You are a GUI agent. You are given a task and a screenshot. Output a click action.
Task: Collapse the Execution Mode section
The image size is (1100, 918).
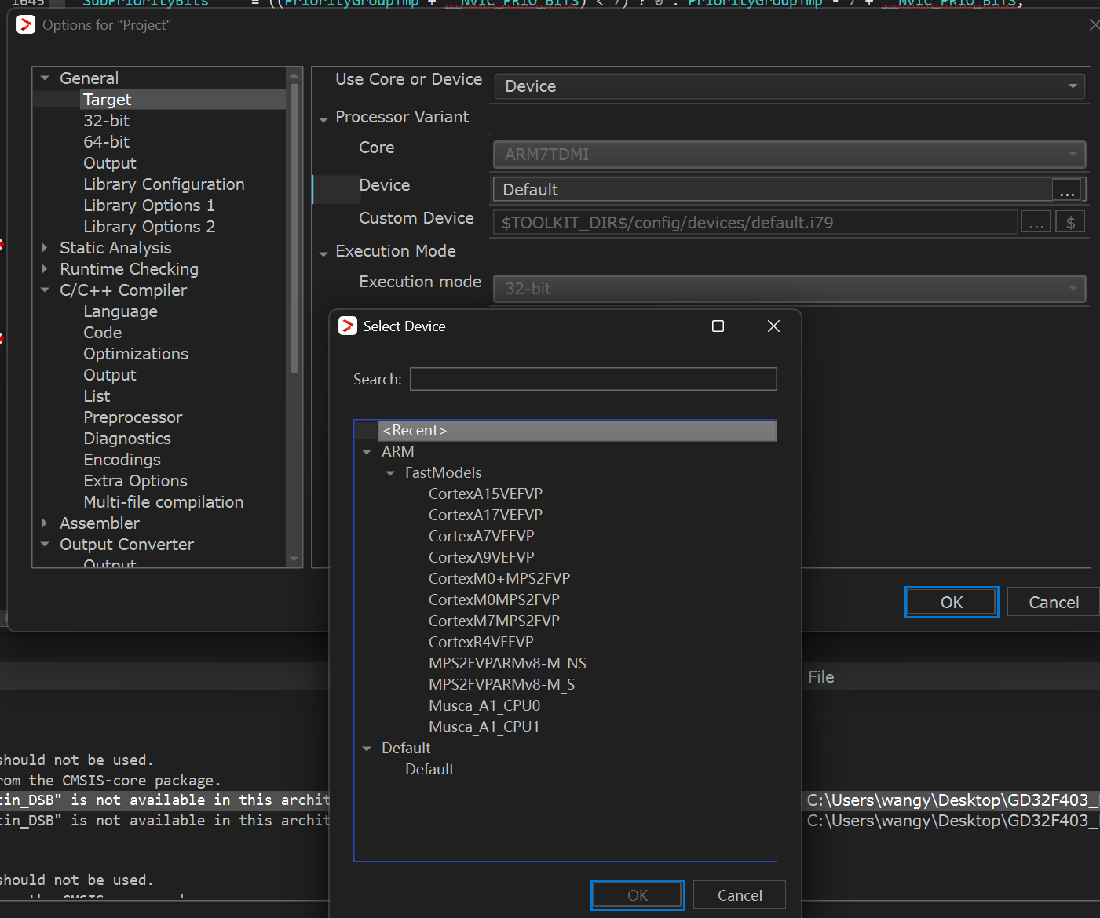[323, 254]
